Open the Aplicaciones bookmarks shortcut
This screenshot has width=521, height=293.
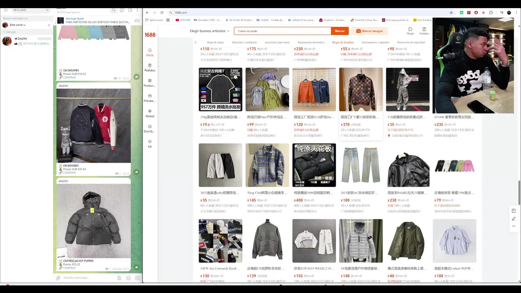click(154, 20)
